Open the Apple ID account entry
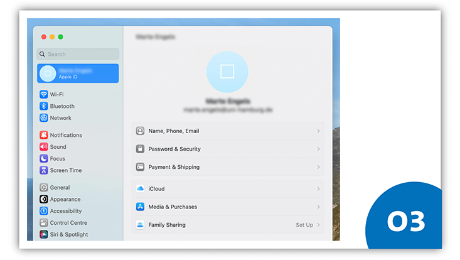The width and height of the screenshot is (460, 260). [78, 73]
